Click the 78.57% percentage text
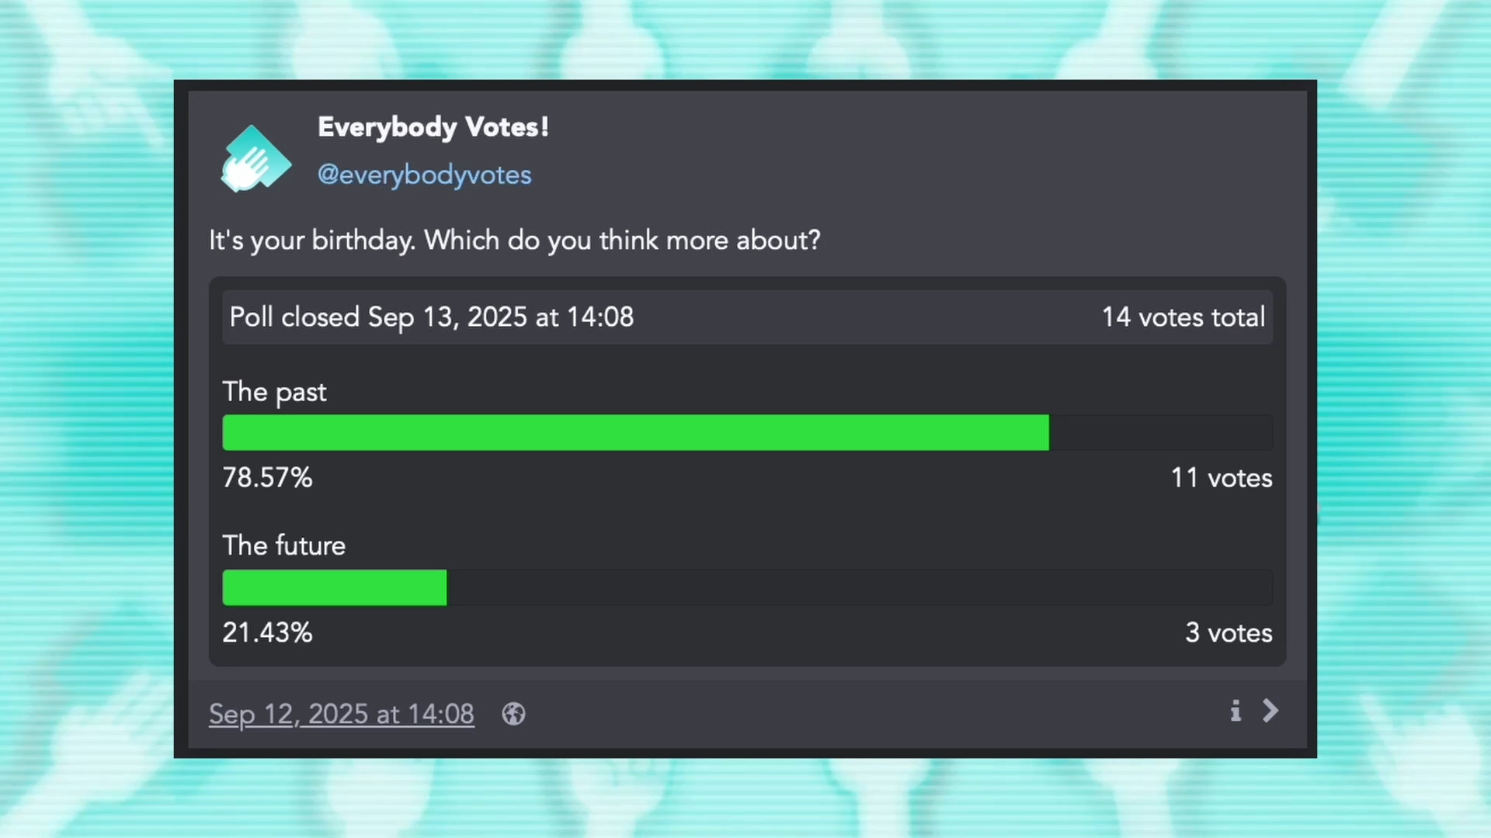1491x838 pixels. [x=268, y=478]
